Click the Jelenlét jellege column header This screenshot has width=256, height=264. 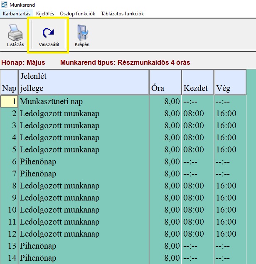(x=83, y=82)
